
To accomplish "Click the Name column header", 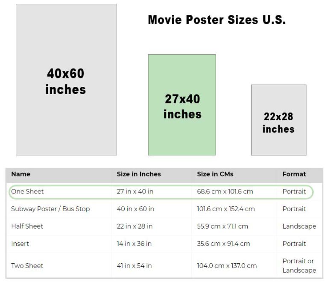I will tap(20, 174).
